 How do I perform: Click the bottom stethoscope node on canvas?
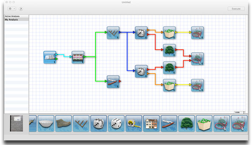(197, 85)
